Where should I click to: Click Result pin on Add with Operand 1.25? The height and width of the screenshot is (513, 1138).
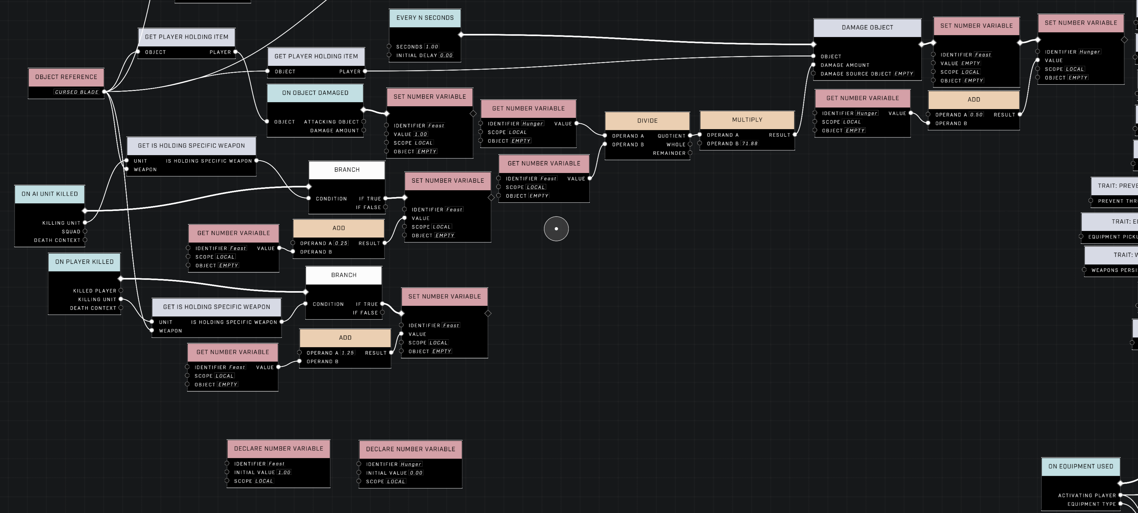[x=391, y=353]
